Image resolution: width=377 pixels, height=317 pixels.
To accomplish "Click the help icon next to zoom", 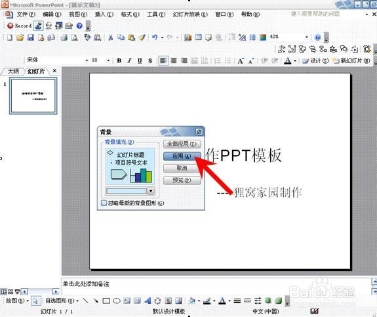I will pyautogui.click(x=318, y=37).
